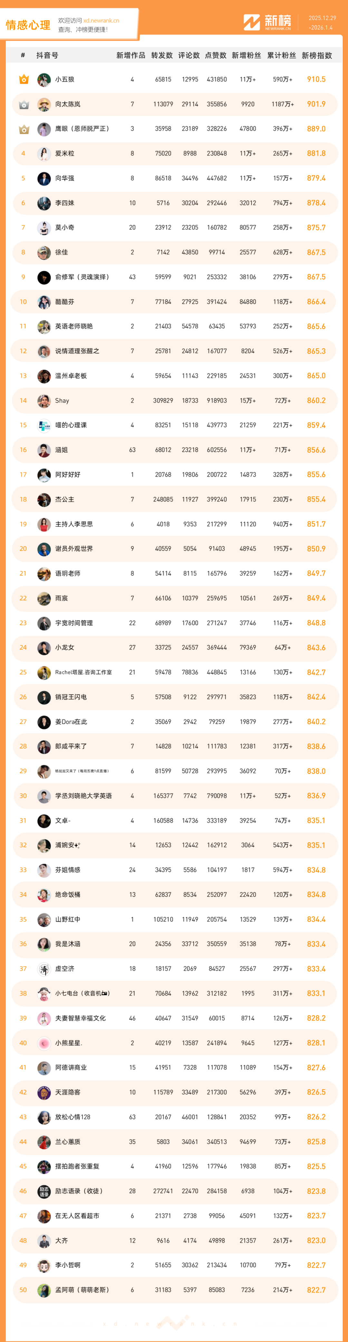Open the 爱米粒 account name

[x=65, y=154]
